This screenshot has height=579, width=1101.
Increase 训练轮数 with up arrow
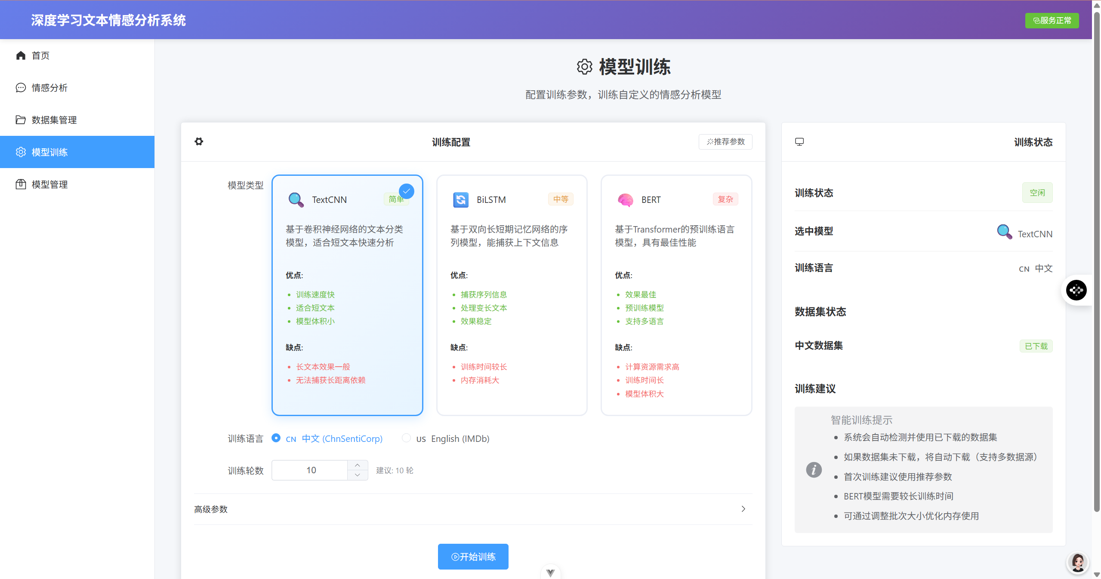[x=358, y=465]
